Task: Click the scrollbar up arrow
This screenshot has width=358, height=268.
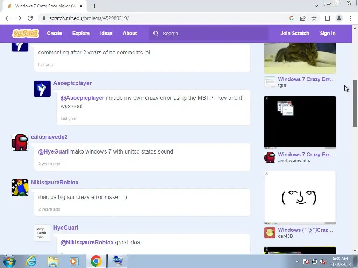Action: [x=355, y=28]
